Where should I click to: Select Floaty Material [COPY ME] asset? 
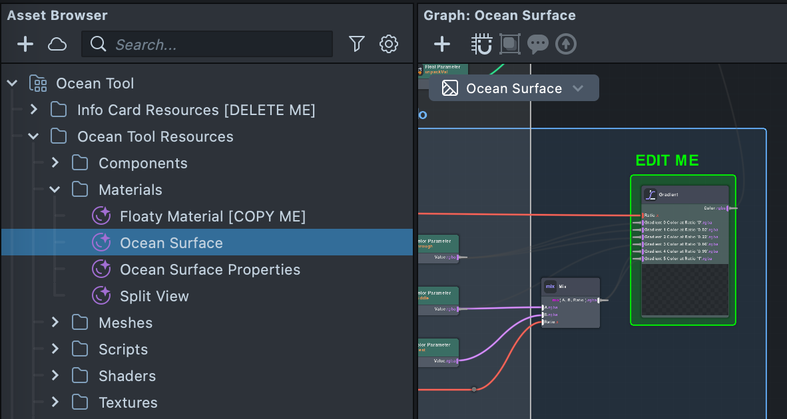click(212, 217)
